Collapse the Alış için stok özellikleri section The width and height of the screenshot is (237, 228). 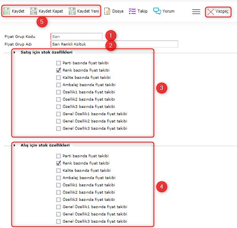15,145
